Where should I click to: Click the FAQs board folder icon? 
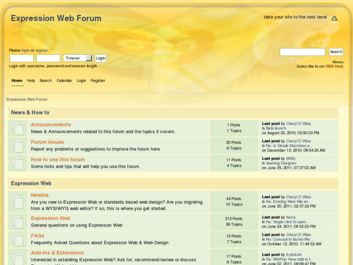pos(17,239)
